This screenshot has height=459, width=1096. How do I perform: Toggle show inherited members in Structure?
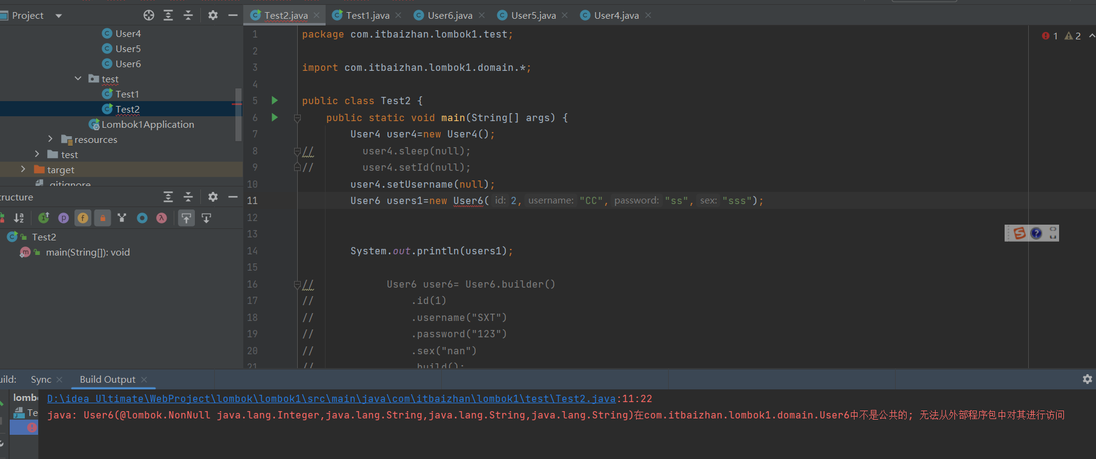tap(44, 218)
